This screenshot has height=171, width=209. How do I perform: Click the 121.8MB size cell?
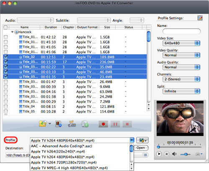[x=107, y=107]
